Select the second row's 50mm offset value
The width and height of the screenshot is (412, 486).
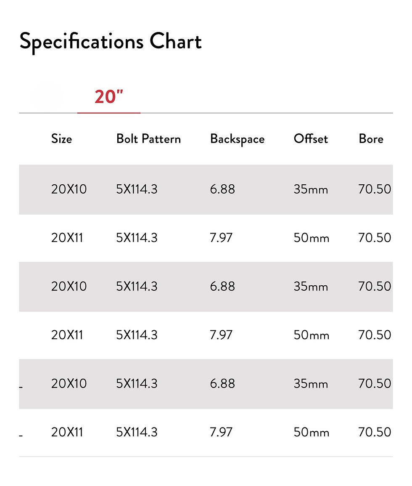click(x=311, y=238)
